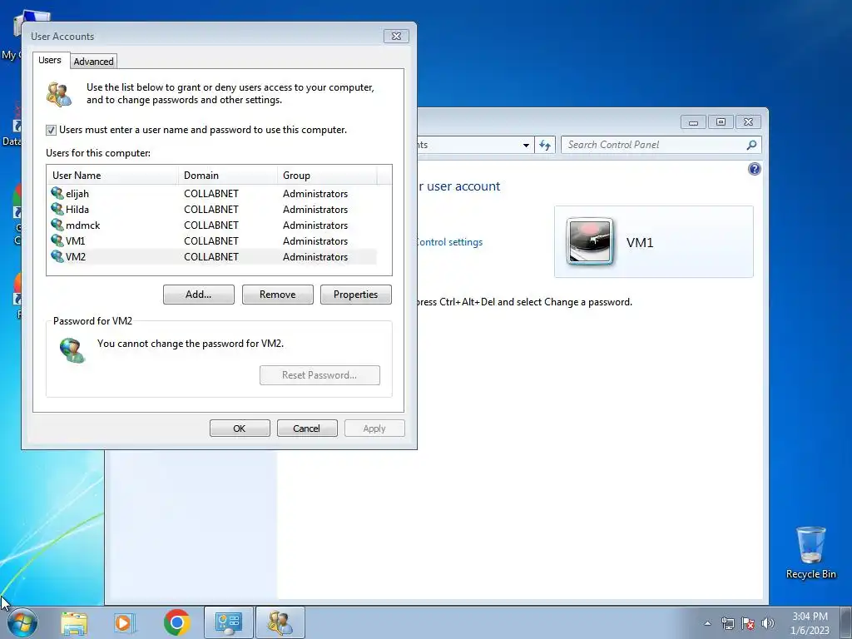This screenshot has width=852, height=639.
Task: Select user Hilda in the list
Action: pyautogui.click(x=211, y=209)
